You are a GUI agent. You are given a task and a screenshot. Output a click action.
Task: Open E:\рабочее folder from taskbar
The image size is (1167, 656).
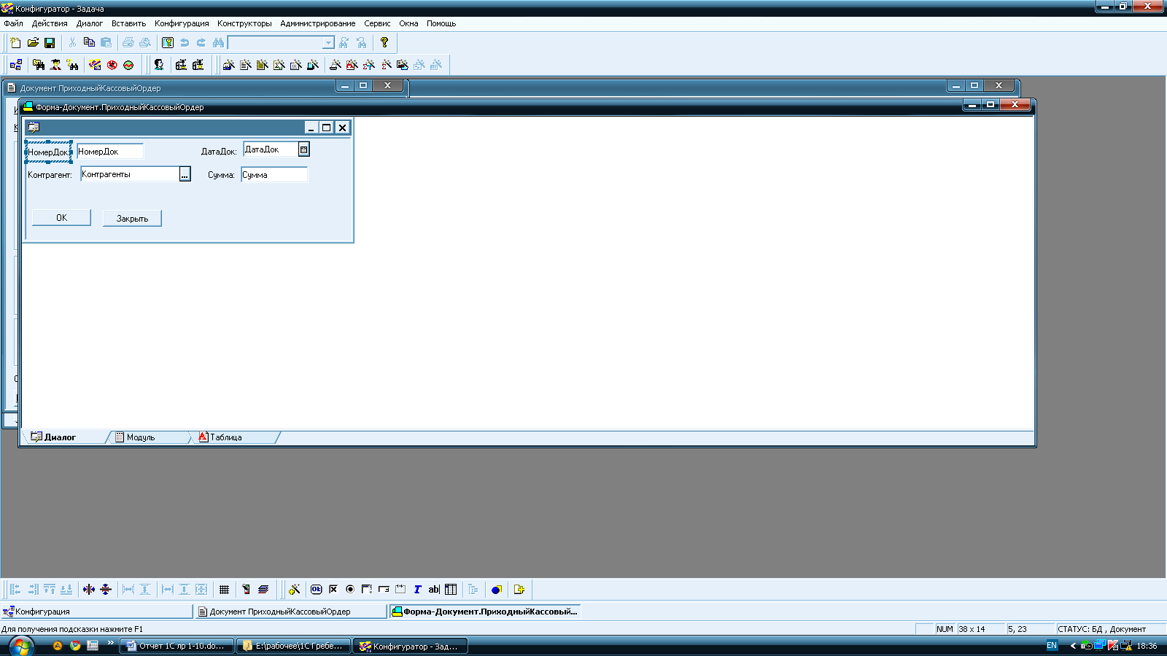click(294, 646)
